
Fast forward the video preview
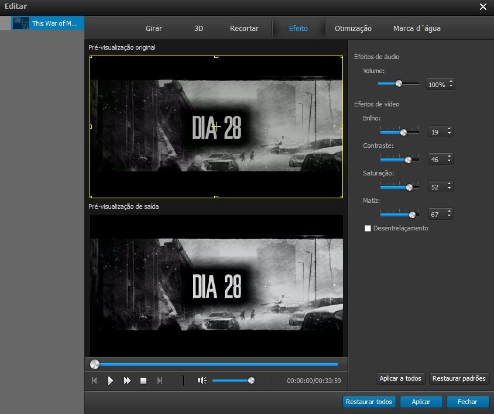[x=127, y=381]
